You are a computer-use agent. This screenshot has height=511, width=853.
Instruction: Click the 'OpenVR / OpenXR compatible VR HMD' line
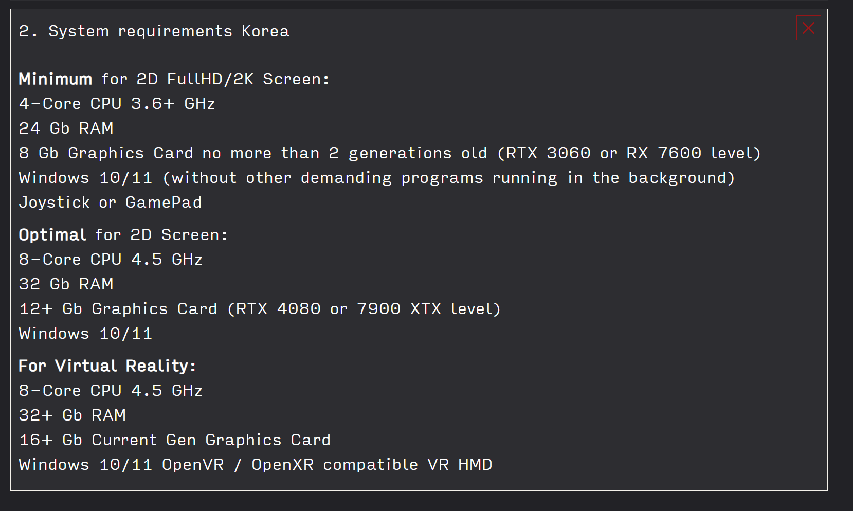click(326, 465)
